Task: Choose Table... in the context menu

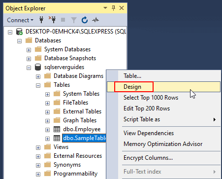Action: point(163,76)
